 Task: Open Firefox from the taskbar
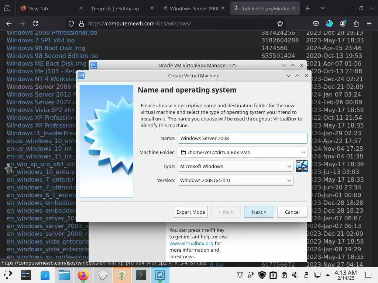[x=83, y=275]
